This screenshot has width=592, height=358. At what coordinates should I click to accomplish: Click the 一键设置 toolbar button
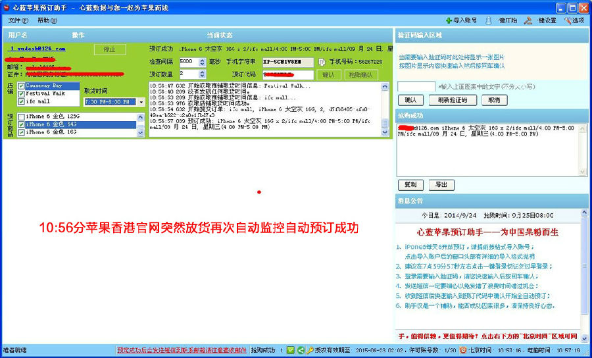(x=540, y=20)
